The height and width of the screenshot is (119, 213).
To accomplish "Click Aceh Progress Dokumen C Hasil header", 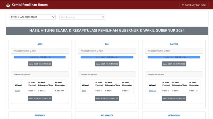I will 40,51.
